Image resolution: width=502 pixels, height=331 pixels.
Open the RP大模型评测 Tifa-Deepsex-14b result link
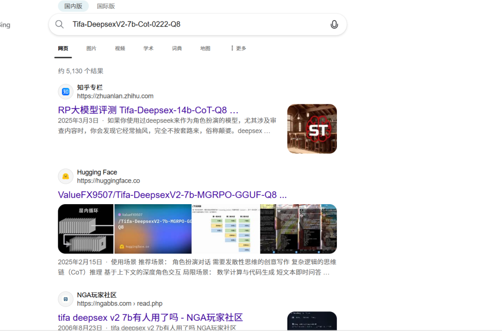tap(148, 110)
